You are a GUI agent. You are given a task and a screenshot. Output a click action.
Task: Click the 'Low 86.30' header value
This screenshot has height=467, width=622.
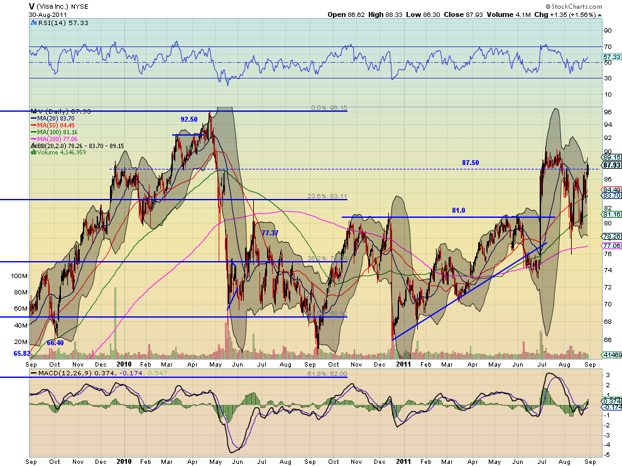(x=423, y=14)
